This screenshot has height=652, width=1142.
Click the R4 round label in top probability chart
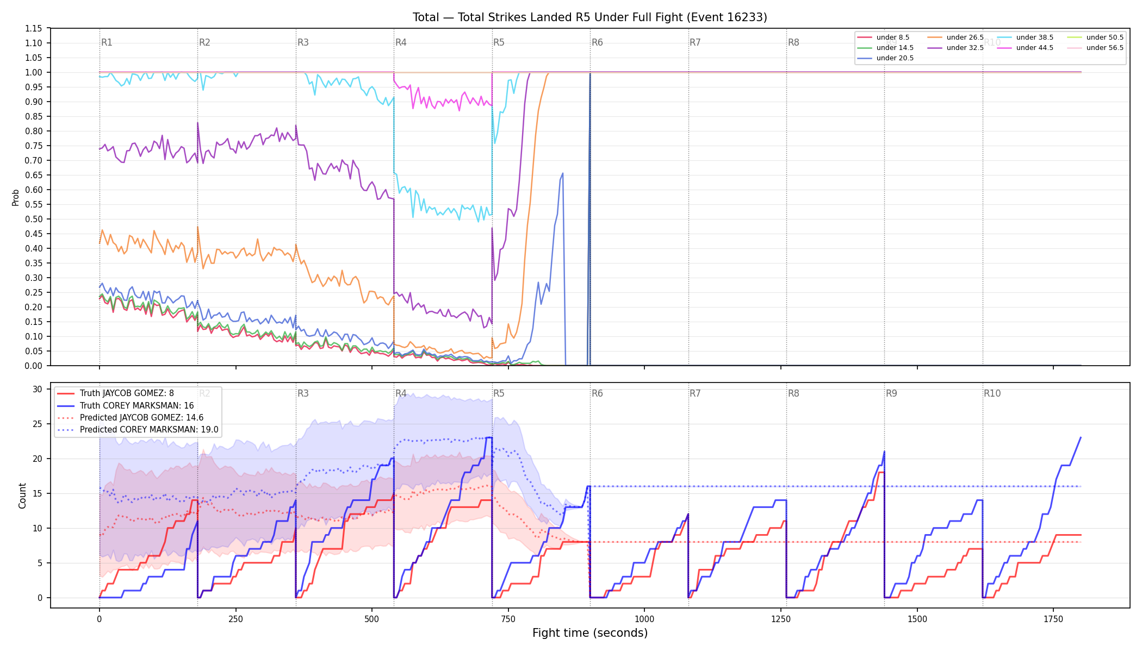401,42
